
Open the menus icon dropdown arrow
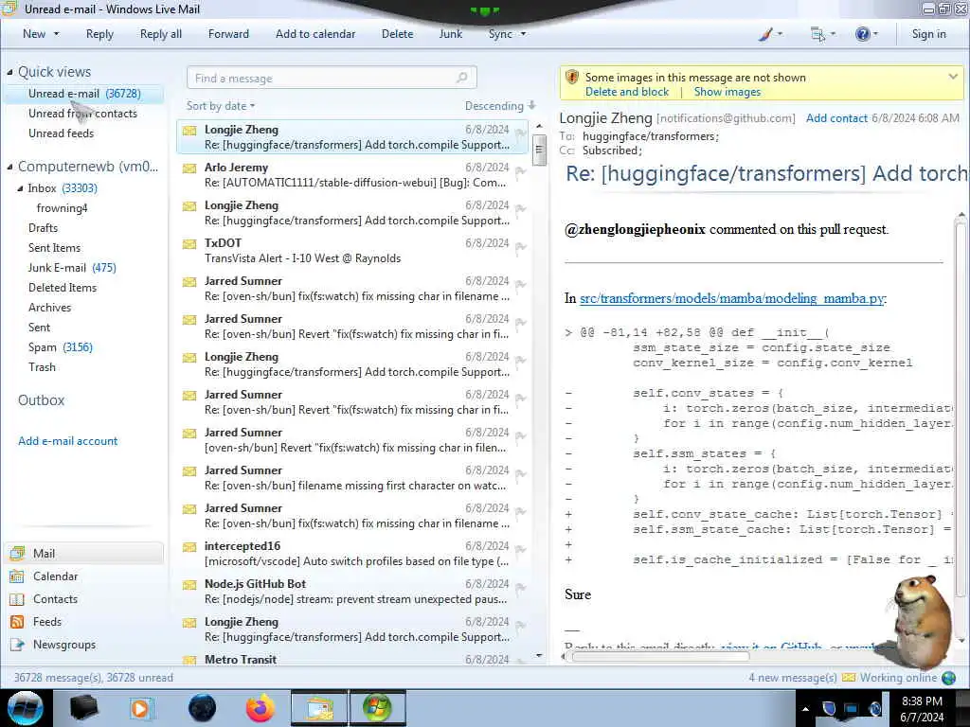(x=833, y=34)
